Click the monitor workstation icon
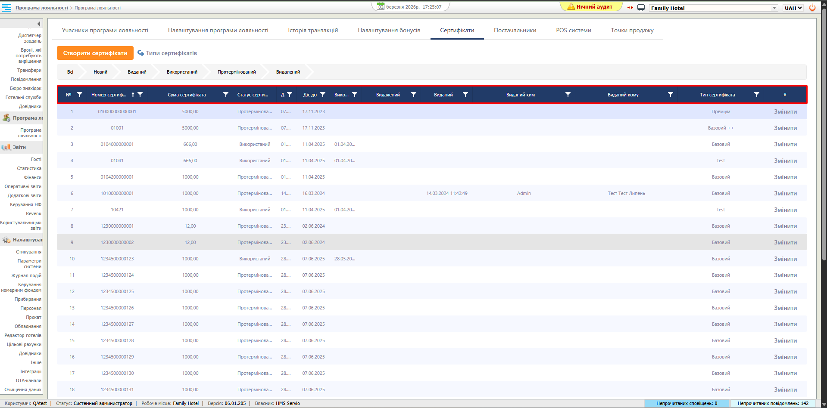 click(641, 8)
